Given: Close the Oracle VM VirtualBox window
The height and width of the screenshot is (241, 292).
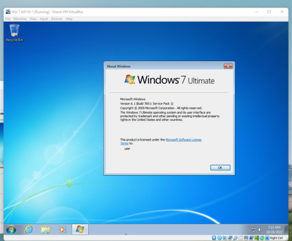Looking at the screenshot, I should (282, 12).
